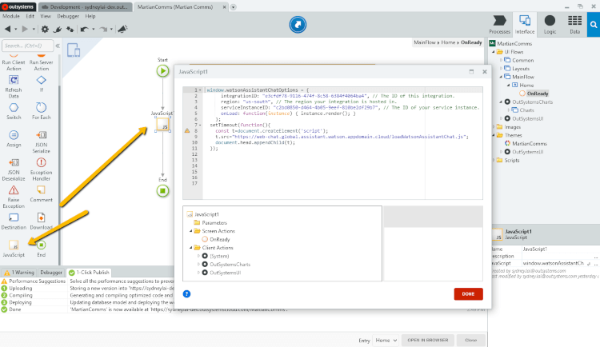
Task: Collapse the MainFlow tree node
Action: pyautogui.click(x=501, y=77)
